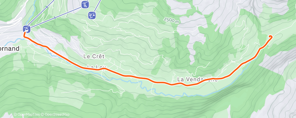Click the orange route below Le Crêt
The width and height of the screenshot is (296, 118).
point(92,69)
